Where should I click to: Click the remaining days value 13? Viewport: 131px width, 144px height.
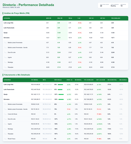(121, 6)
